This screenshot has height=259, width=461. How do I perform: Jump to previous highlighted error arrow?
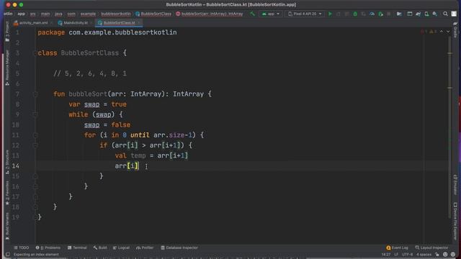(x=442, y=32)
